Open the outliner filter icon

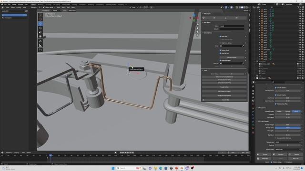(299, 8)
